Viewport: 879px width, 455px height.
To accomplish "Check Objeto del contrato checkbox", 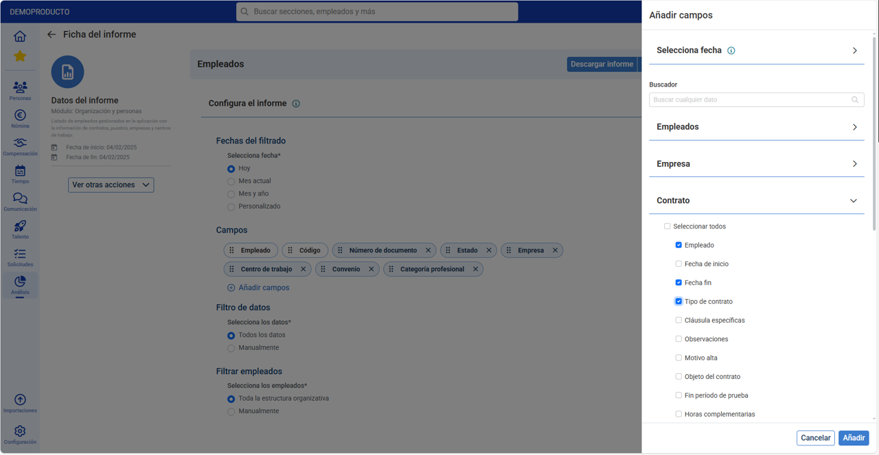I will [x=678, y=377].
